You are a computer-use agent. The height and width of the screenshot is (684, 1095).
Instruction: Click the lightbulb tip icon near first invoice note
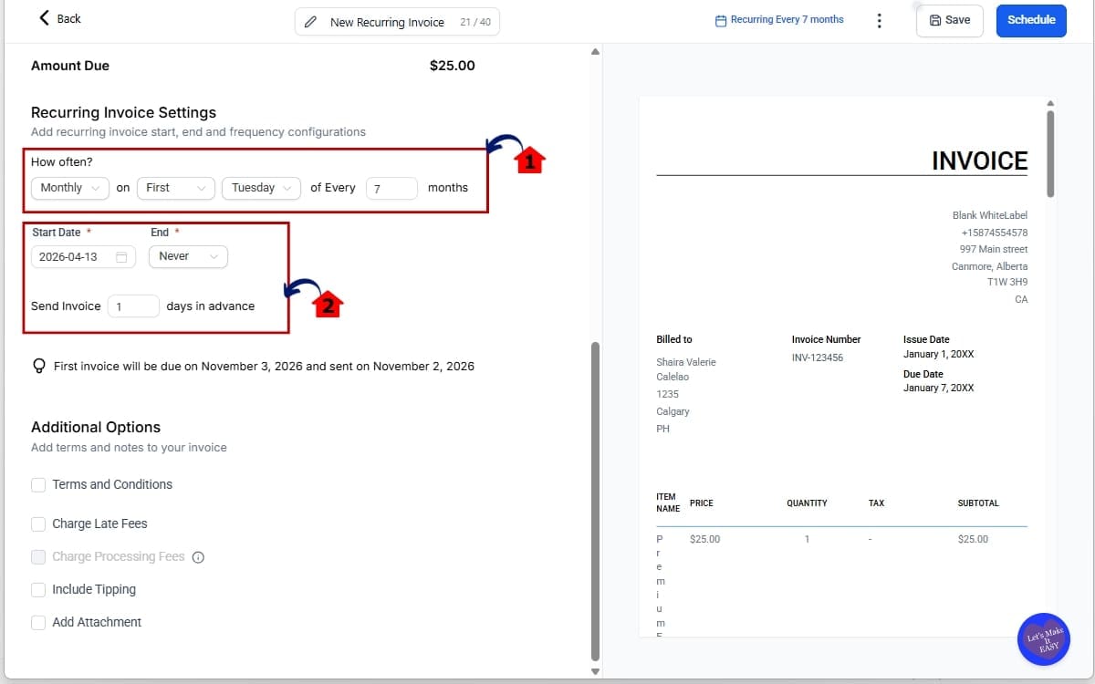[x=38, y=366]
